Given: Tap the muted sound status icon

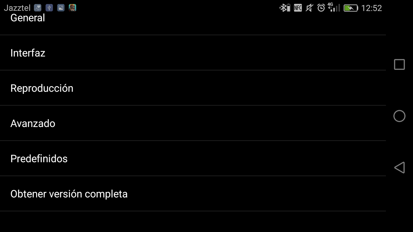Looking at the screenshot, I should pos(309,8).
